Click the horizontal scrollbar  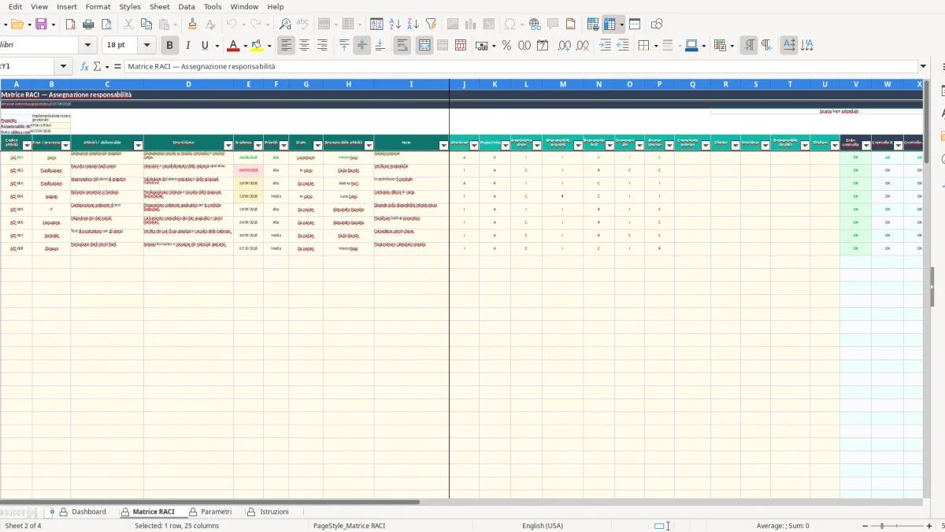[x=209, y=502]
